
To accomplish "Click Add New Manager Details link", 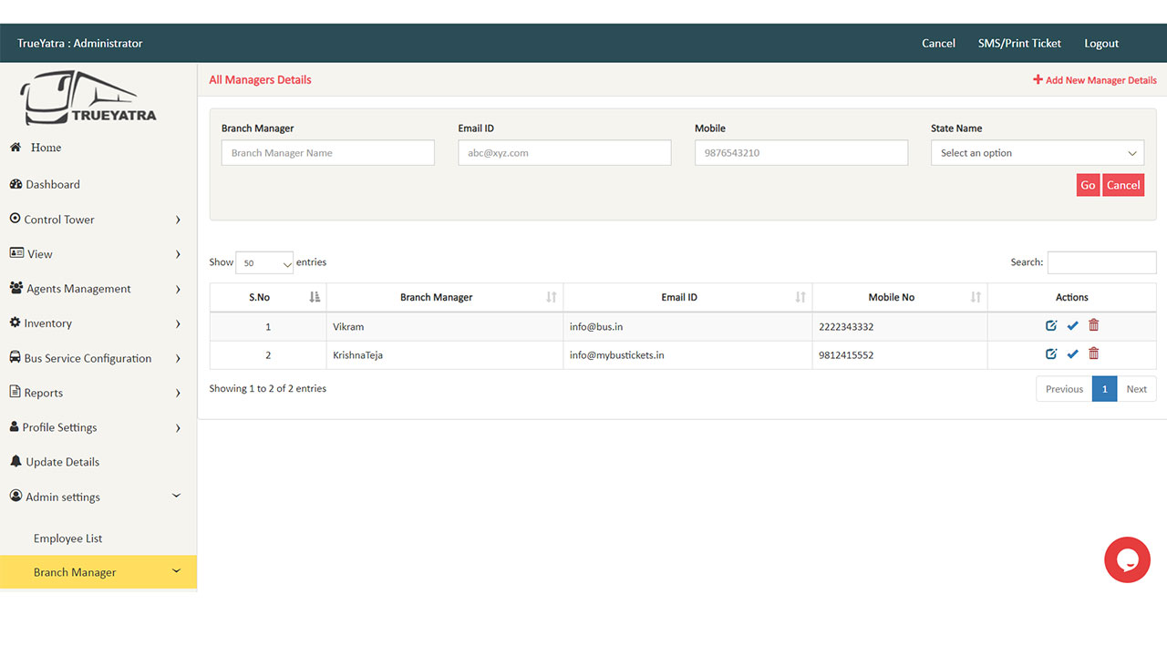I will click(1095, 80).
